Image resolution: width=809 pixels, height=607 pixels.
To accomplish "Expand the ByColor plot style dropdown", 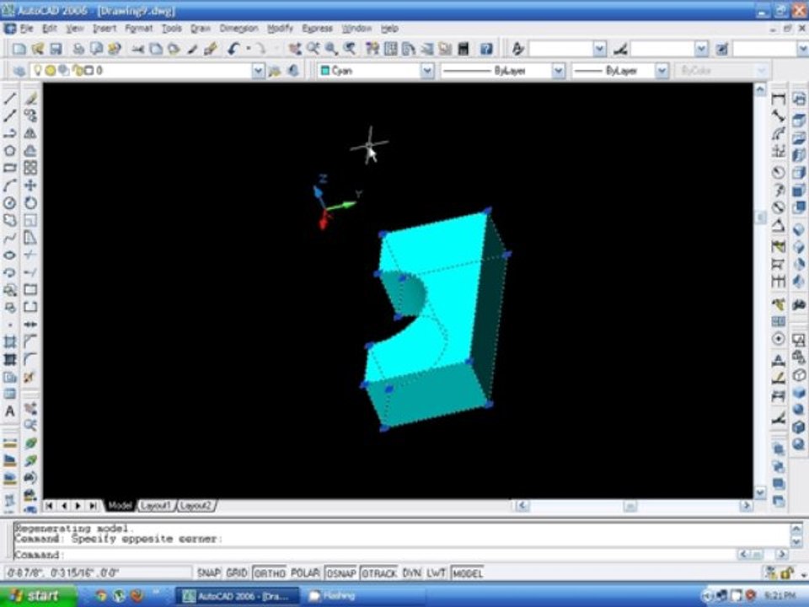I will click(762, 71).
